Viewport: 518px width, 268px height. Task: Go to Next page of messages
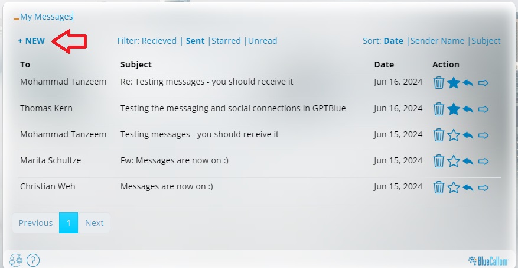coord(94,223)
